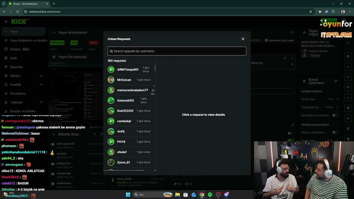This screenshot has width=354, height=199.
Task: Open the hamburger menu beside the Kick logo
Action: [6, 22]
